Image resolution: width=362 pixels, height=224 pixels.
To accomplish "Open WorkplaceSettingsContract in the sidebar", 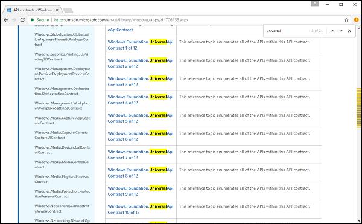I will pyautogui.click(x=62, y=106).
